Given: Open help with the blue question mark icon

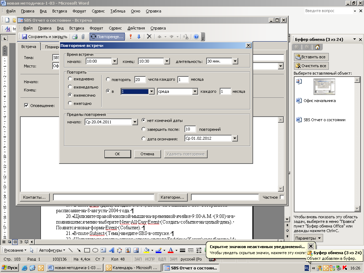Looking at the screenshot, I should click(196, 37).
